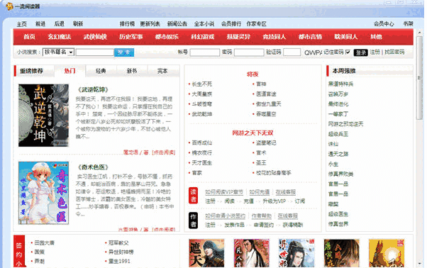Screen dimensions: 427x268
Task: Click 如何申请小说签约 help link
Action: point(225,216)
